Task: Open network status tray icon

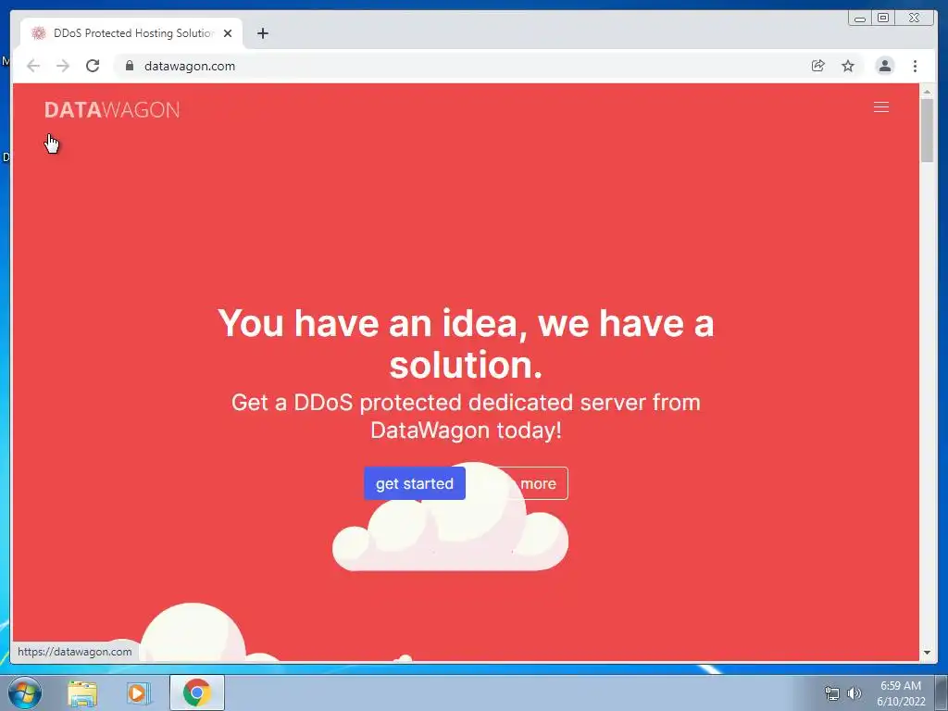Action: [x=832, y=693]
